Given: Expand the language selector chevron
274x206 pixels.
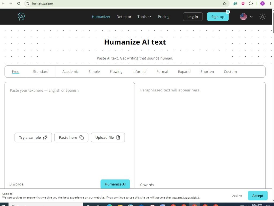Looking at the screenshot, I should (251, 17).
